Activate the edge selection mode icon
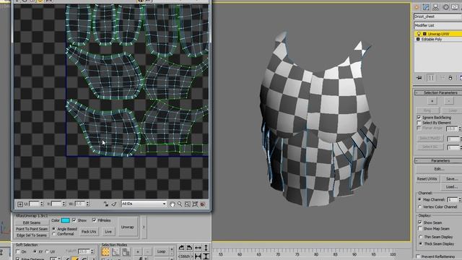The image size is (462, 260). [x=115, y=251]
